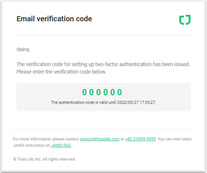Click the code validity notice text
Viewport: 207px width, 173px height.
tap(103, 103)
